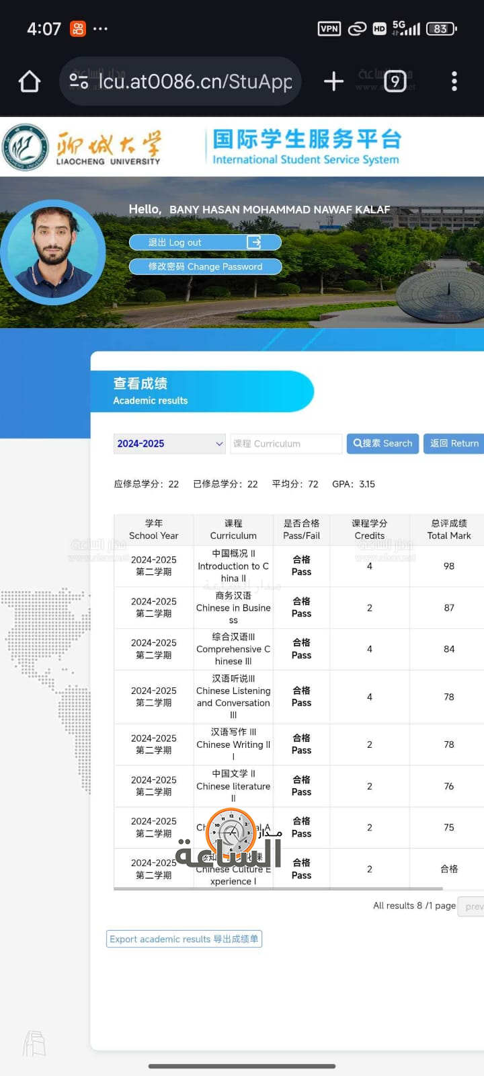The image size is (484, 1076).
Task: Click the Liaocheng University logo
Action: pyautogui.click(x=83, y=147)
